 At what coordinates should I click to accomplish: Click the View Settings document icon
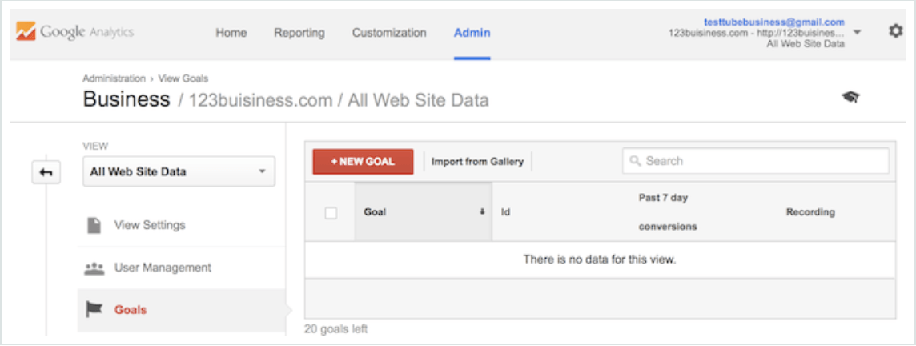(x=94, y=225)
